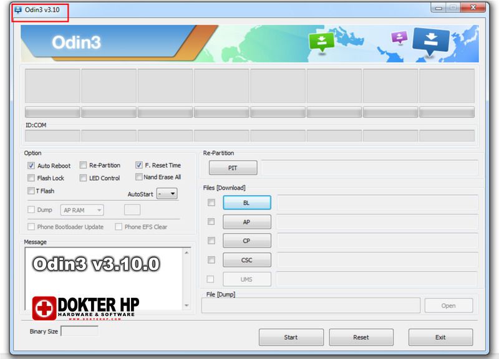Enable the Re-Partition checkbox
This screenshot has width=499, height=359.
83,165
